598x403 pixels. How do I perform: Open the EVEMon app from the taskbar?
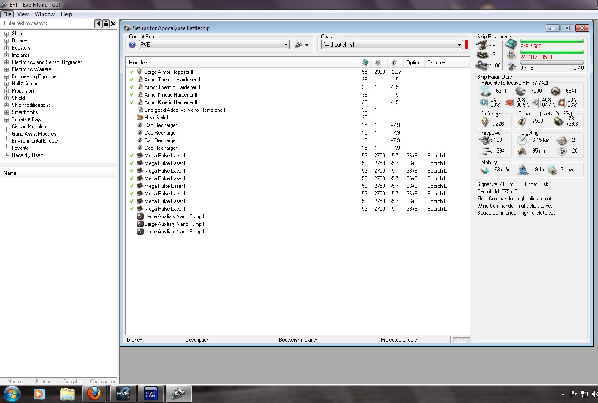tap(151, 394)
